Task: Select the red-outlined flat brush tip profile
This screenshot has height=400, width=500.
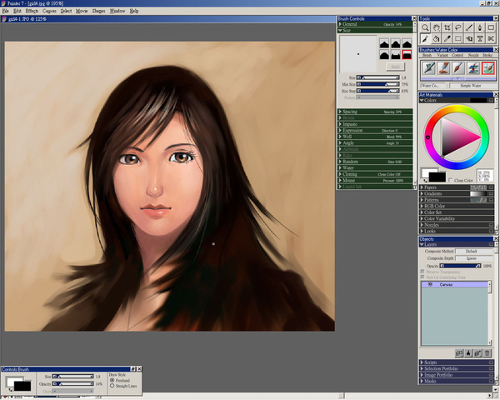Action: click(407, 54)
